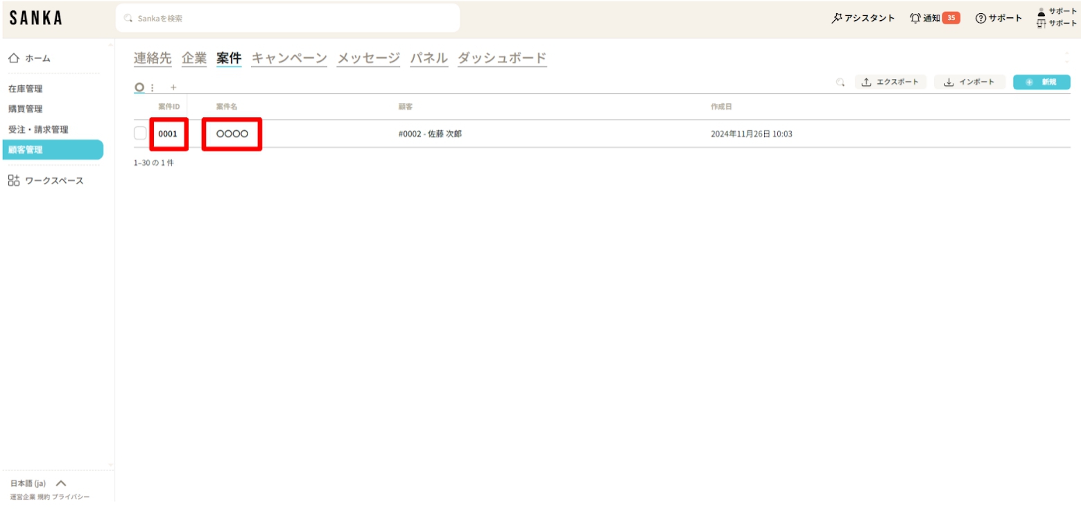Expand the 日本語 (ja) language selector

[38, 484]
